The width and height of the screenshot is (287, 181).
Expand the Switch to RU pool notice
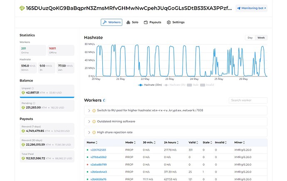point(89,111)
